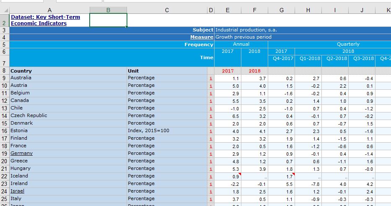Viewport: 391px width, 206px height.
Task: Select column G header
Action: click(x=282, y=10)
